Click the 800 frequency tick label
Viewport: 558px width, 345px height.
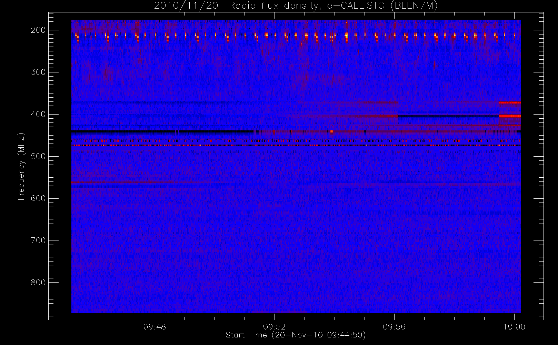[x=38, y=283]
